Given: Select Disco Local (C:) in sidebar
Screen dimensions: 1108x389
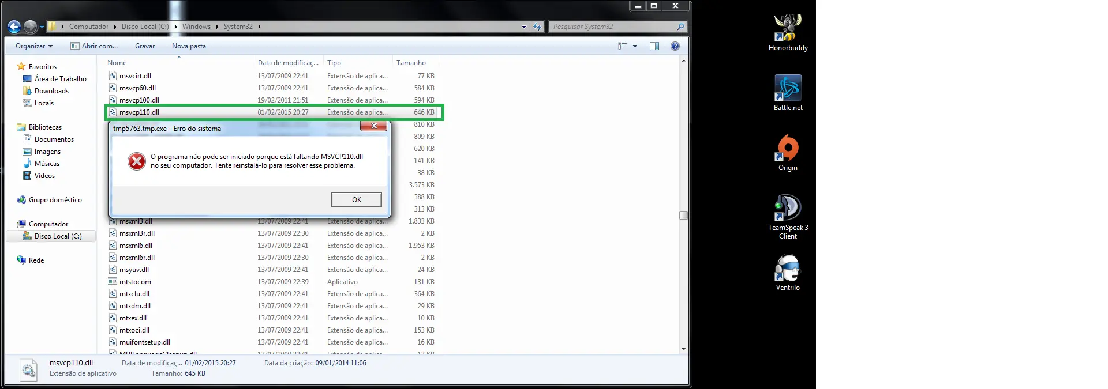Looking at the screenshot, I should (x=58, y=236).
